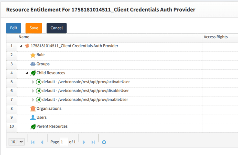Click the Groups people icon

[33, 64]
